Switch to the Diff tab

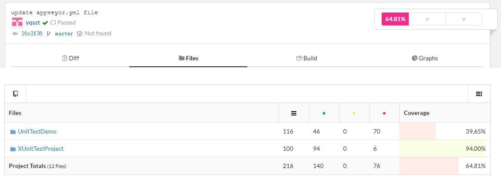tap(71, 58)
